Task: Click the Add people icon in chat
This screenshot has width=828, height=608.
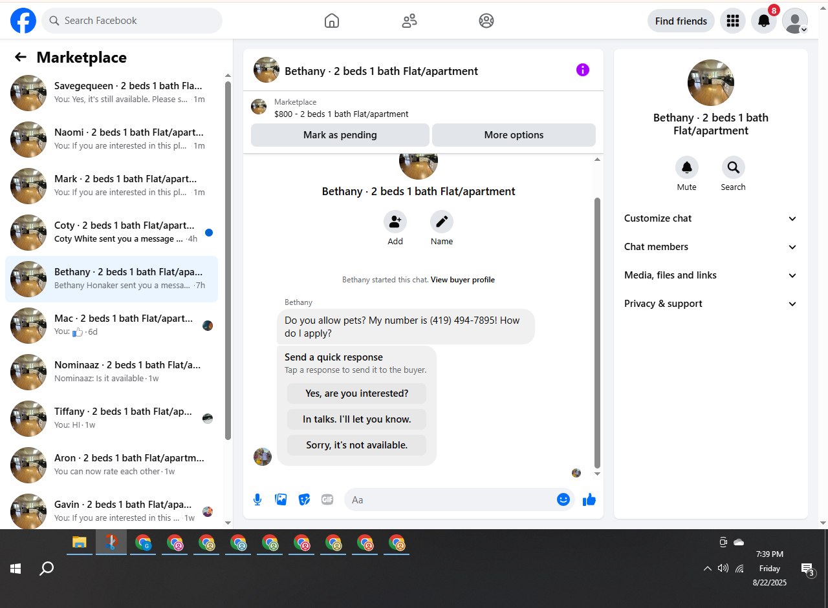Action: [x=395, y=222]
